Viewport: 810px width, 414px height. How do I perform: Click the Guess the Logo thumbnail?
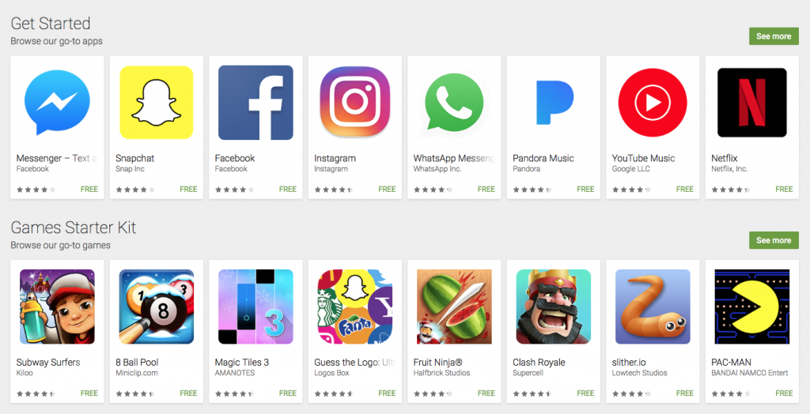pyautogui.click(x=355, y=307)
